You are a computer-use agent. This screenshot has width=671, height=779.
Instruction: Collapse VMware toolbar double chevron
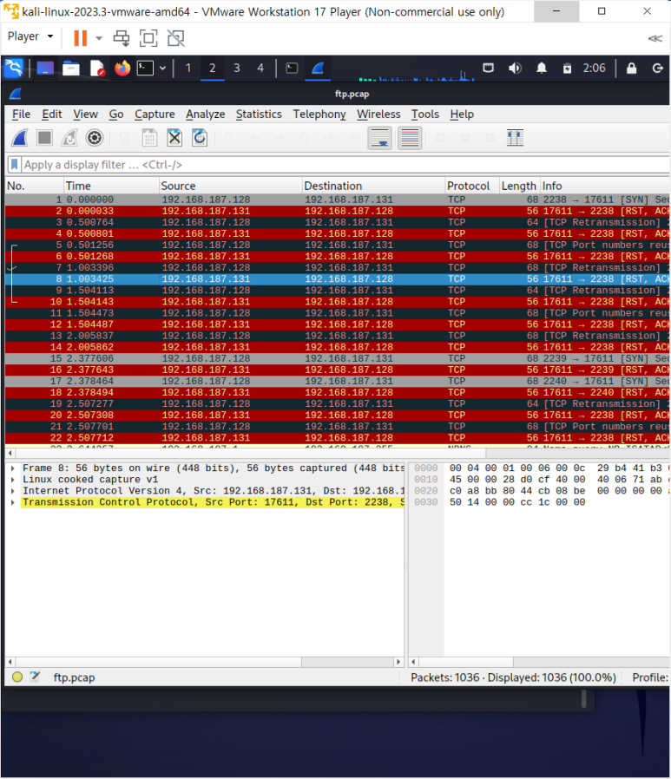click(x=655, y=38)
